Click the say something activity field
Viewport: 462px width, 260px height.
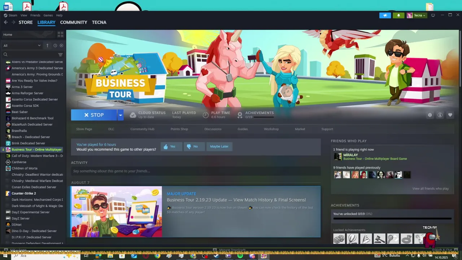196,171
